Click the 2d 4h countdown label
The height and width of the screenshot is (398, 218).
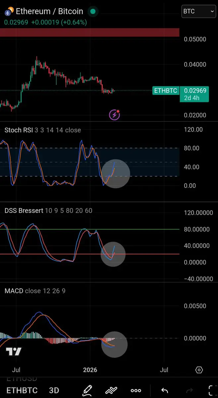(192, 98)
